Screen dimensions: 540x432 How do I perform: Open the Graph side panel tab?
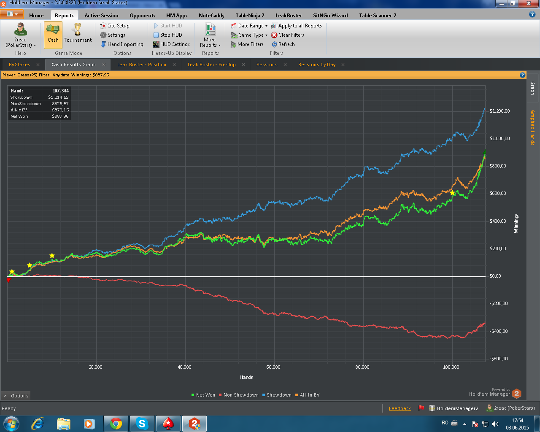(x=532, y=88)
